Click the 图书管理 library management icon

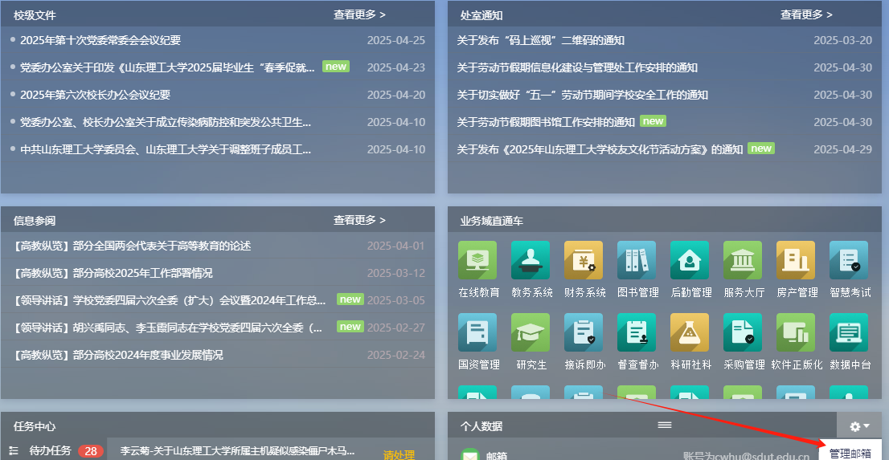click(x=637, y=260)
